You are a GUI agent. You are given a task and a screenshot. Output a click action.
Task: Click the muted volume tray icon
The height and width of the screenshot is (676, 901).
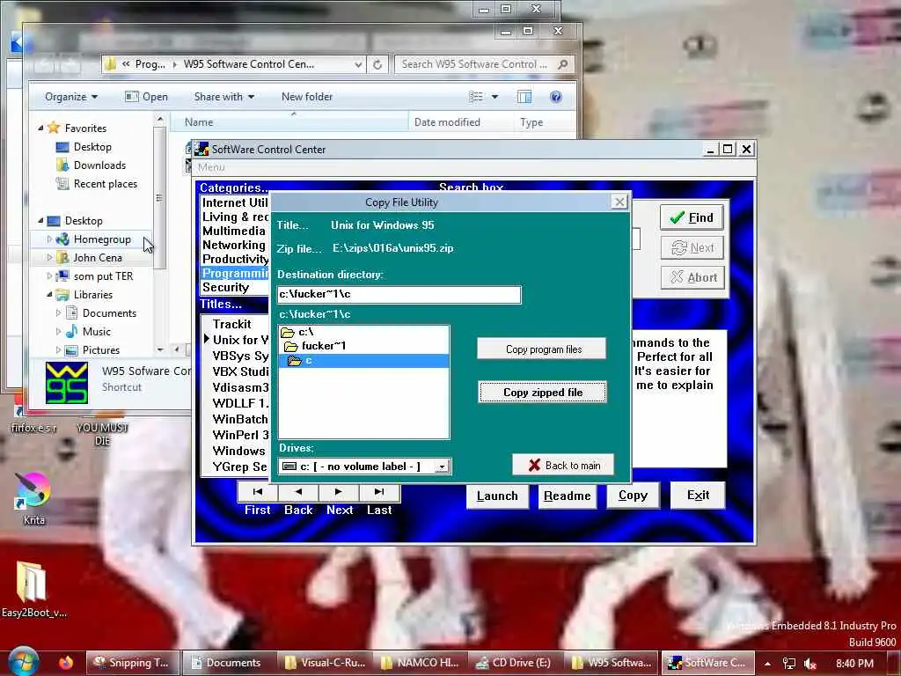coord(810,664)
